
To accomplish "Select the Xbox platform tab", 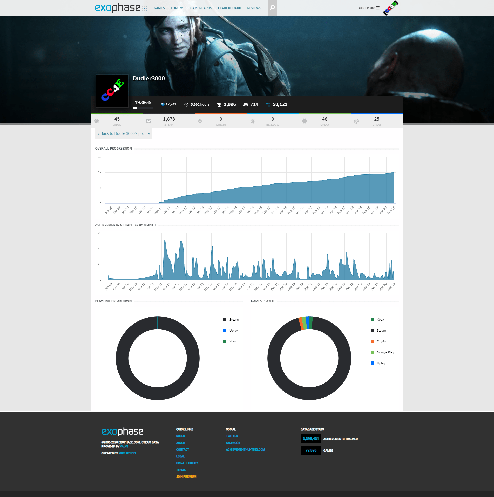I will click(117, 121).
